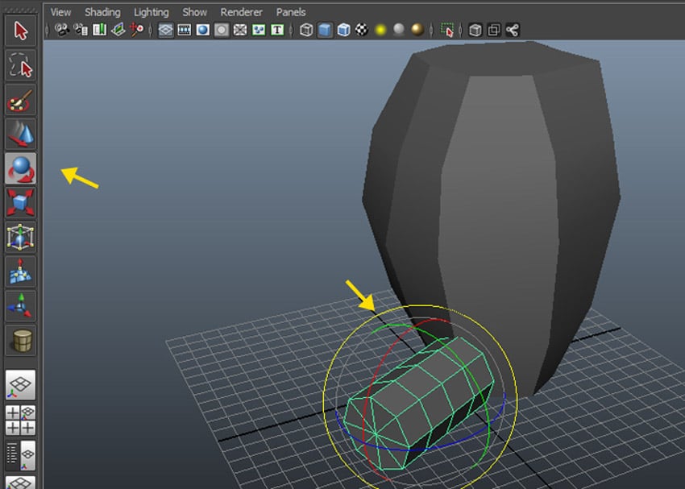Activate the Lasso selection tool
The width and height of the screenshot is (685, 489).
20,66
